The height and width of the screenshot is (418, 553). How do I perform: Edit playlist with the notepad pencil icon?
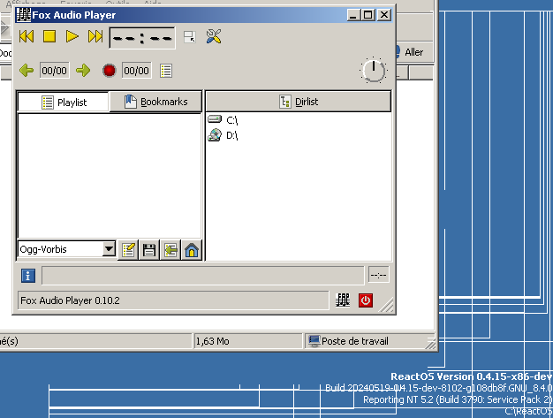coord(128,250)
